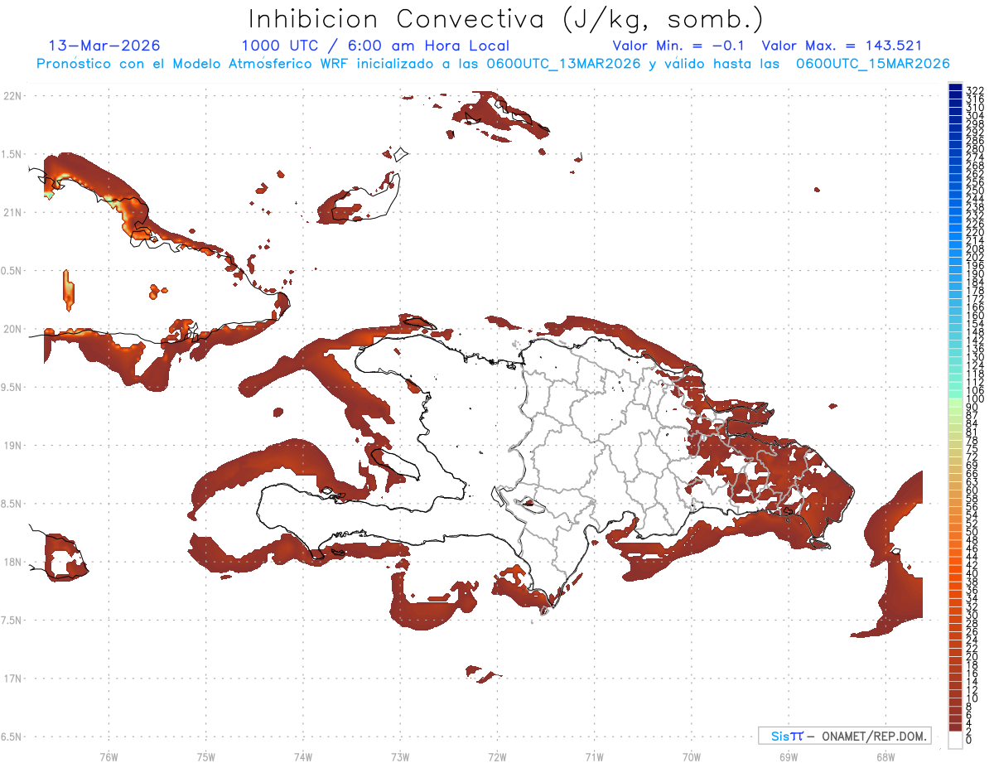Click the "0" label below the colorbar

(x=969, y=739)
